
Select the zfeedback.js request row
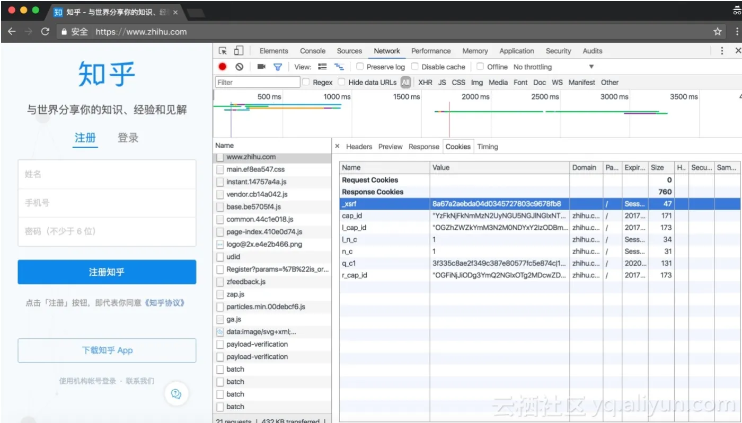[272, 282]
